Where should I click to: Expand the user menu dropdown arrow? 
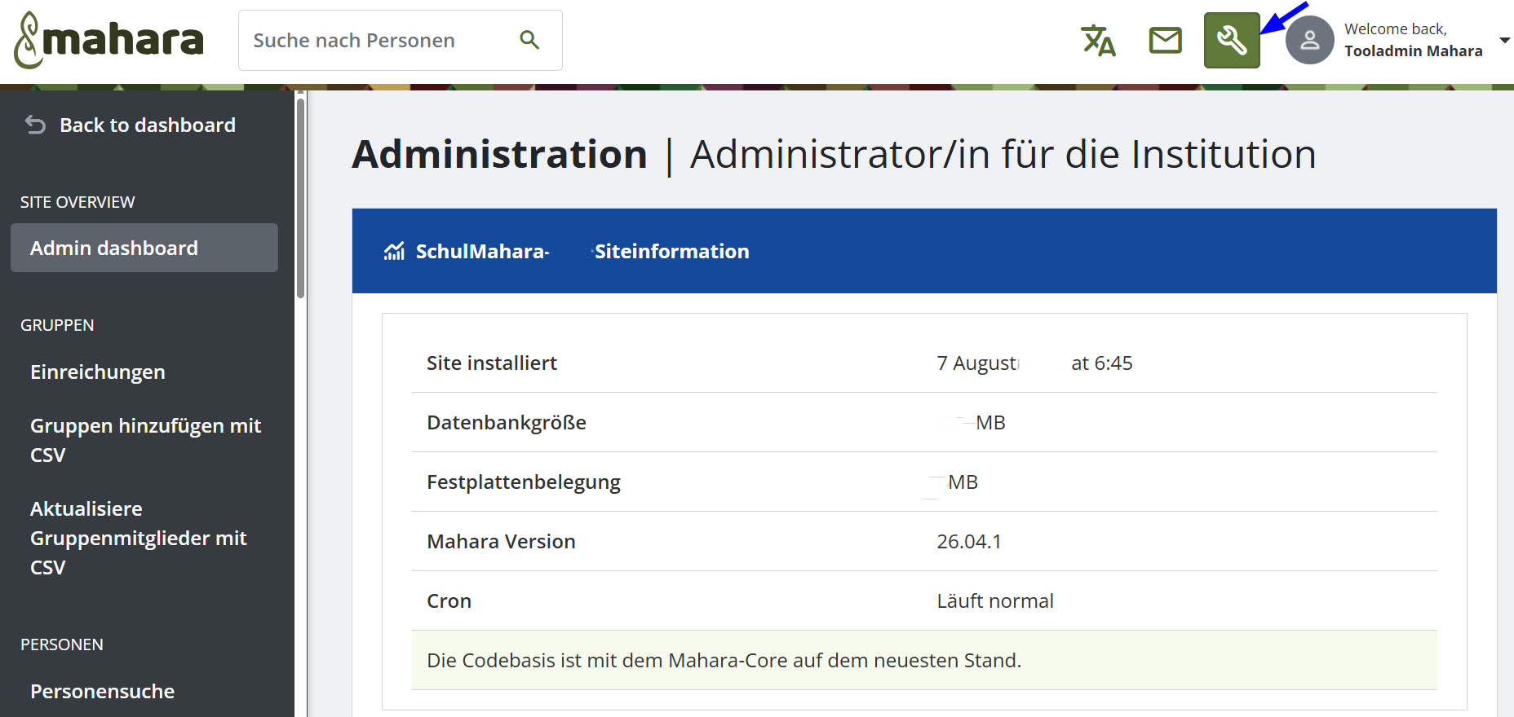[x=1504, y=40]
